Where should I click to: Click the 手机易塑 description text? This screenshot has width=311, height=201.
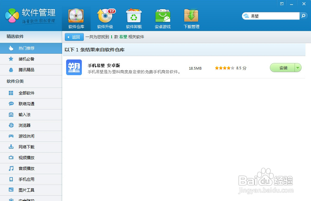(134, 72)
